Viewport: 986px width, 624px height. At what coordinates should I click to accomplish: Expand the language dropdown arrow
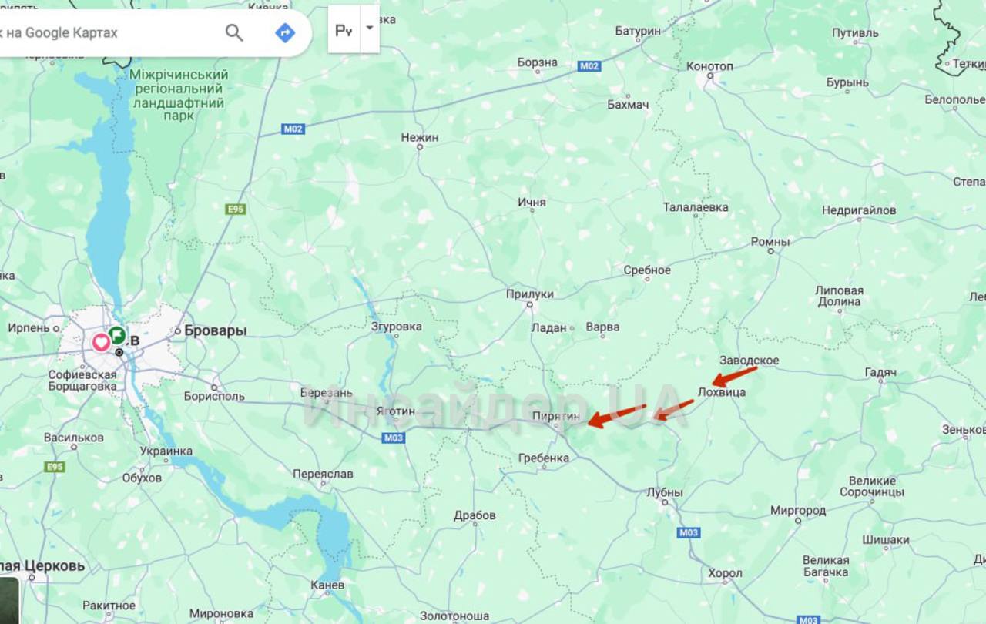pyautogui.click(x=370, y=29)
